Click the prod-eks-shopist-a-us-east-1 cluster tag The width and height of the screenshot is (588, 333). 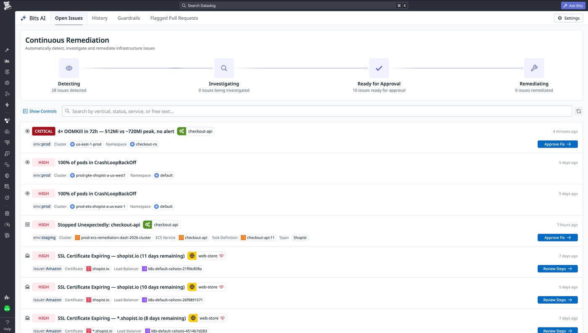[98, 206]
